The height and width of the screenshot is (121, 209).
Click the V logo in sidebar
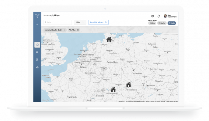(37, 16)
